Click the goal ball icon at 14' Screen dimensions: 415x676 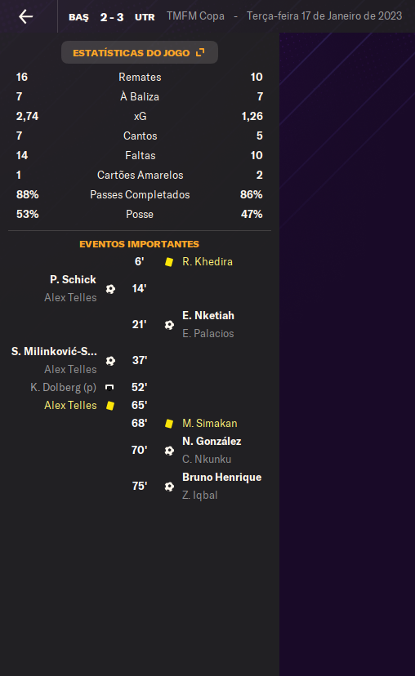[x=110, y=289]
